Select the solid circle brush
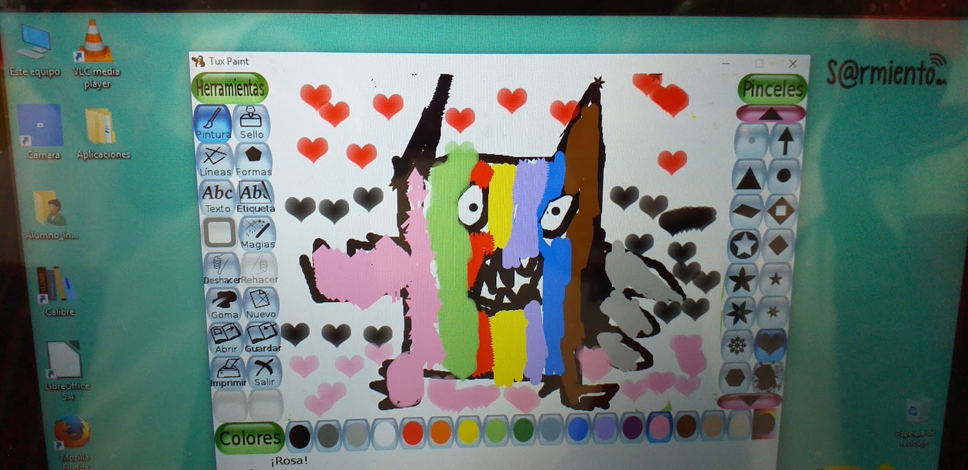Screen dimensions: 968x470 tap(784, 176)
